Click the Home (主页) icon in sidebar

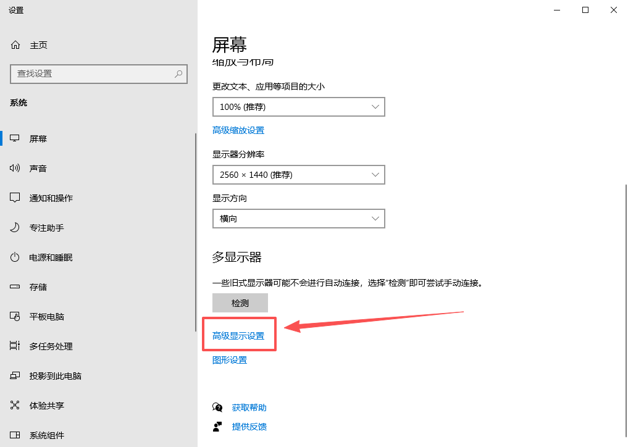click(15, 45)
